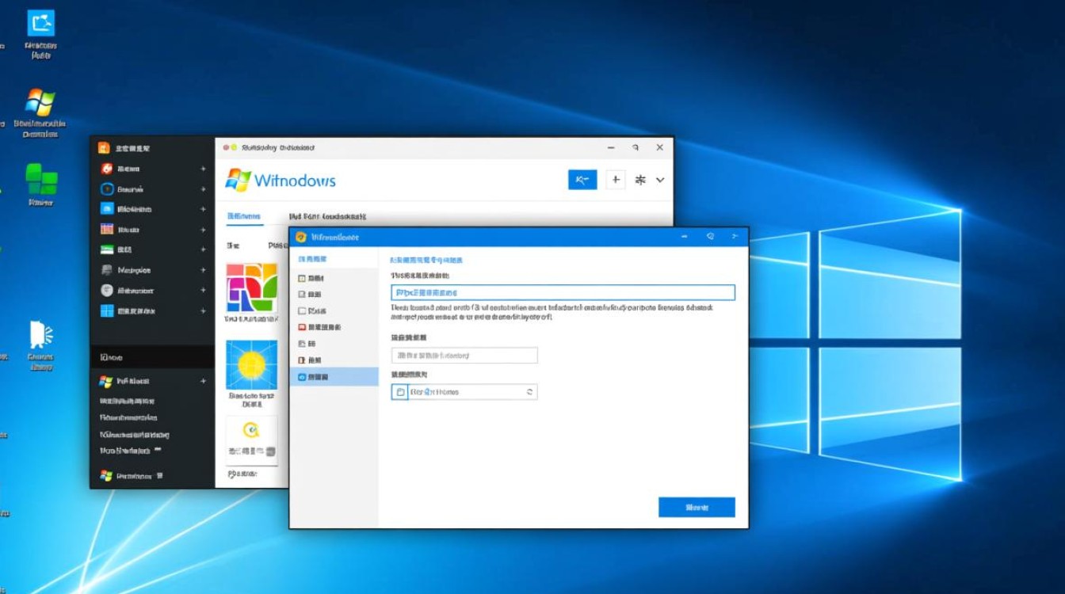The width and height of the screenshot is (1065, 594).
Task: Open the combo box with folder icon
Action: pos(464,392)
